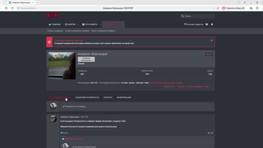
Task: Expand the ФОРУМ dropdown arrow
Action: click(78, 25)
